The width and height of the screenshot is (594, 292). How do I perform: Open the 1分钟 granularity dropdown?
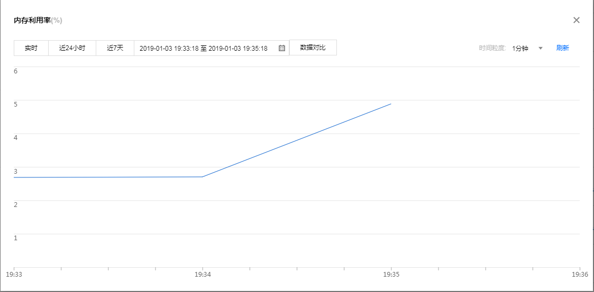click(520, 48)
